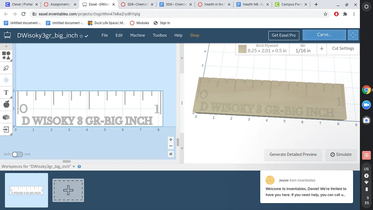Reset view with the home icon
The height and width of the screenshot is (210, 373).
pos(171,154)
